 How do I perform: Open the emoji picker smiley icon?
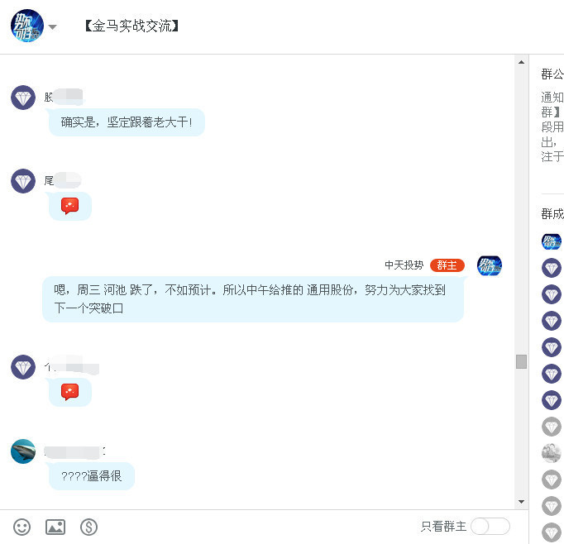22,527
